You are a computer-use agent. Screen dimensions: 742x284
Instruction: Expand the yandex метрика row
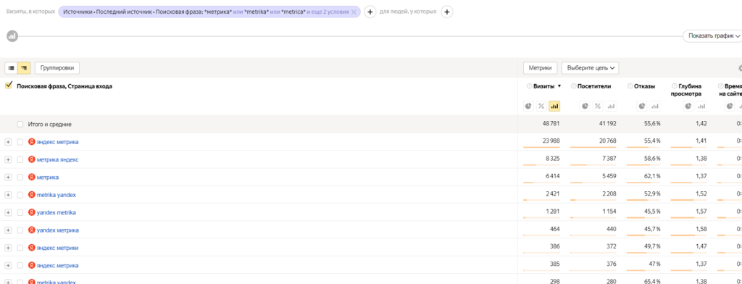pyautogui.click(x=8, y=230)
